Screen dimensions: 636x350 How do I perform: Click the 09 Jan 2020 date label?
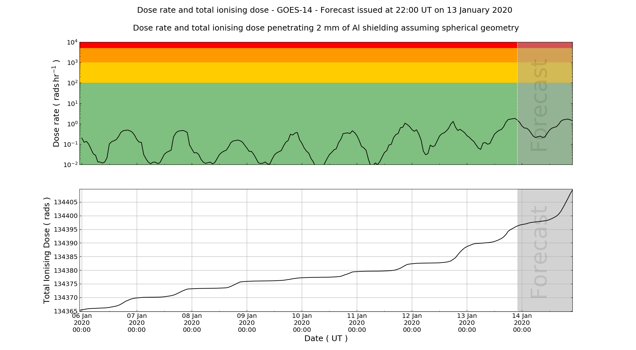pyautogui.click(x=247, y=323)
